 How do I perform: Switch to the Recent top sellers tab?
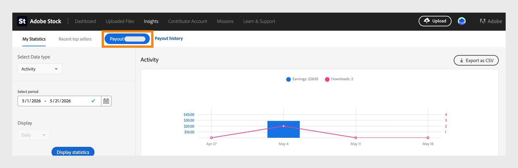(75, 39)
